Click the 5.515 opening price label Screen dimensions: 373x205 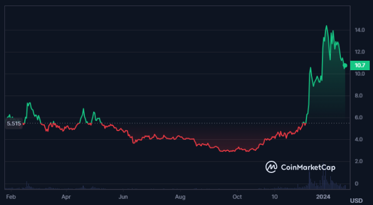click(x=14, y=123)
